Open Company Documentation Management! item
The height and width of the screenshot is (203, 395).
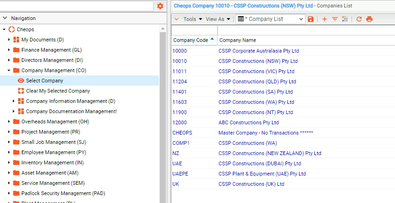(x=71, y=111)
